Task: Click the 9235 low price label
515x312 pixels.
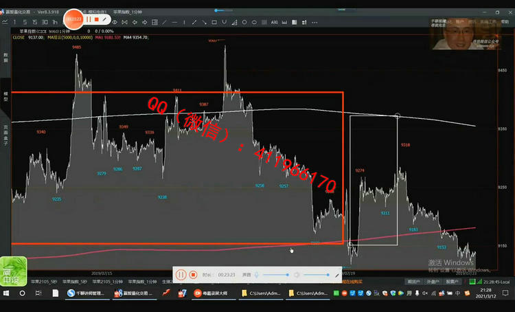Action: (56, 199)
